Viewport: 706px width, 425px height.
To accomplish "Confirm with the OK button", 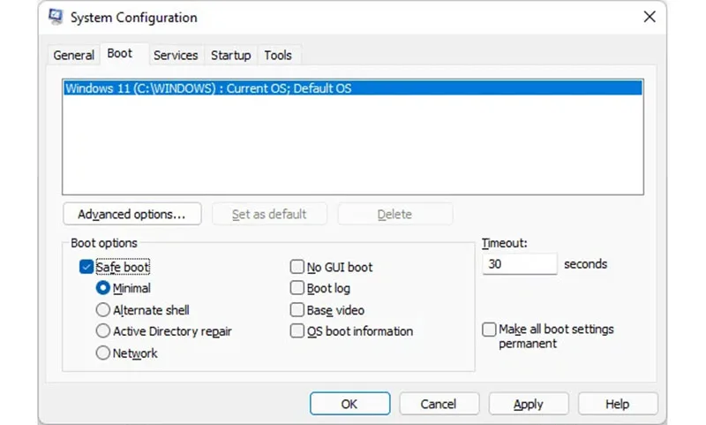I will [349, 404].
